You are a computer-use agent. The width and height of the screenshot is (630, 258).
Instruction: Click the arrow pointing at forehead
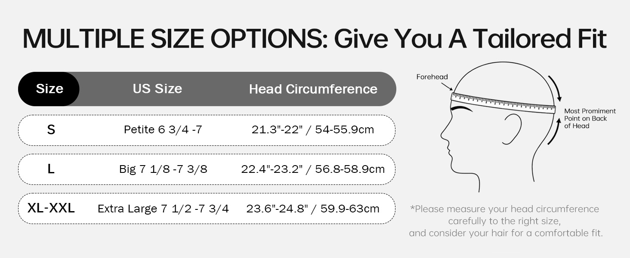coord(446,86)
